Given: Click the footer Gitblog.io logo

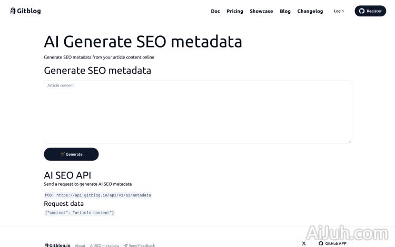Looking at the screenshot, I should point(57,245).
